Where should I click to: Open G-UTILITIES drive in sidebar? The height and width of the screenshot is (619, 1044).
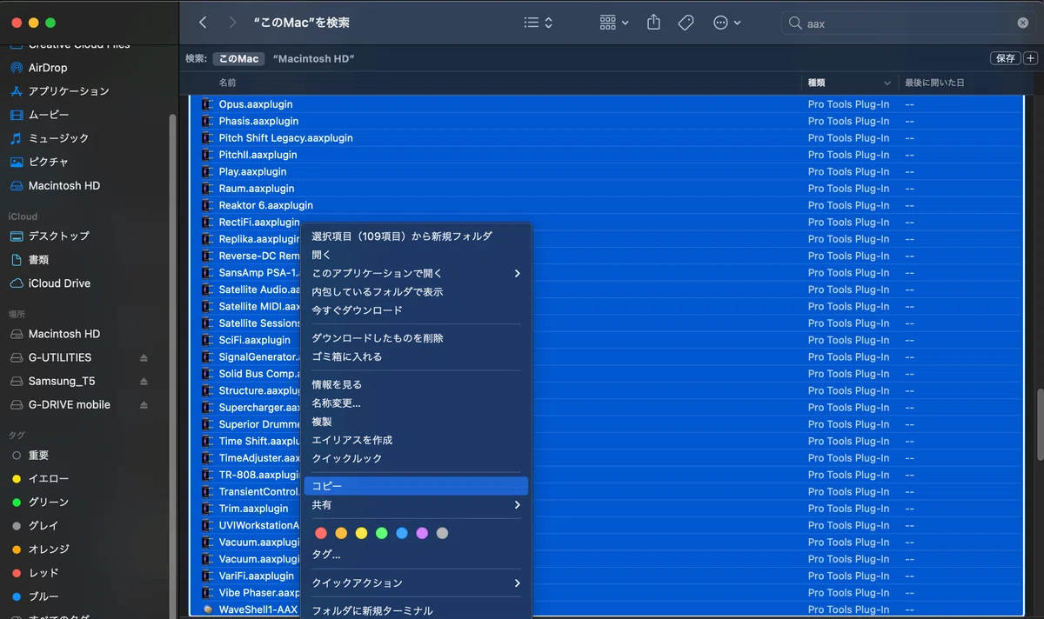click(x=60, y=357)
